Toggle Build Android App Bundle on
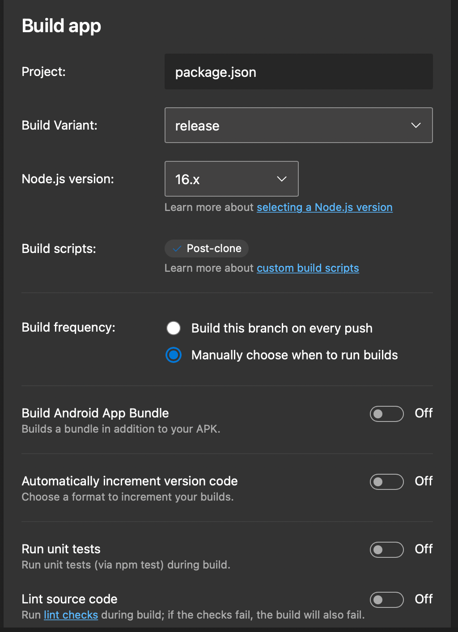This screenshot has height=632, width=458. [386, 413]
